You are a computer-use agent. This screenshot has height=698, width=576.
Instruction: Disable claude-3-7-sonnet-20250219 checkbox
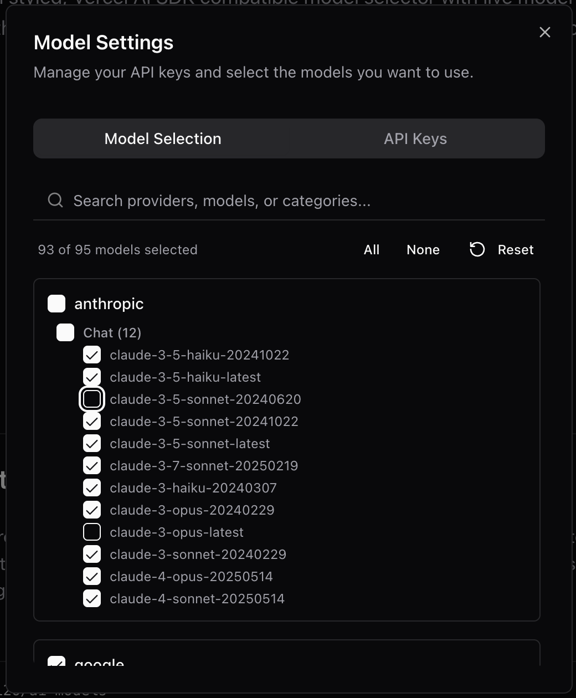click(x=92, y=465)
